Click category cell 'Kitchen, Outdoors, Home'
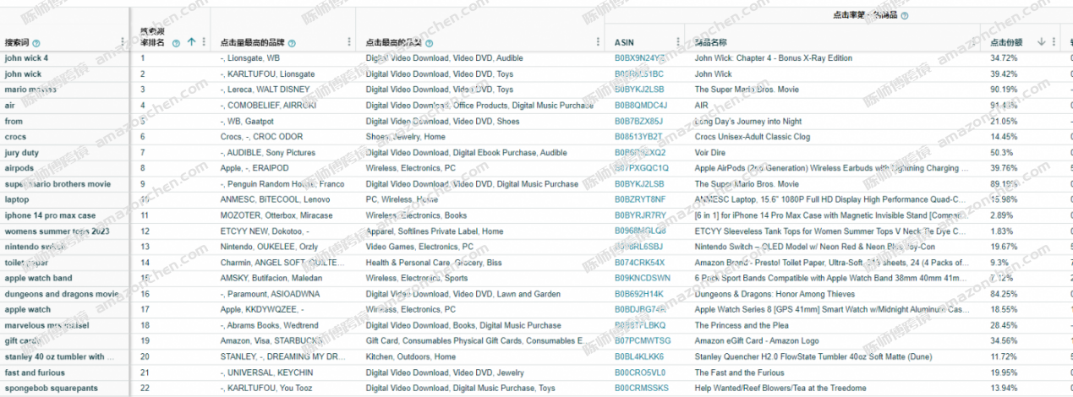Viewport: 1073px width, 397px height. pos(412,356)
